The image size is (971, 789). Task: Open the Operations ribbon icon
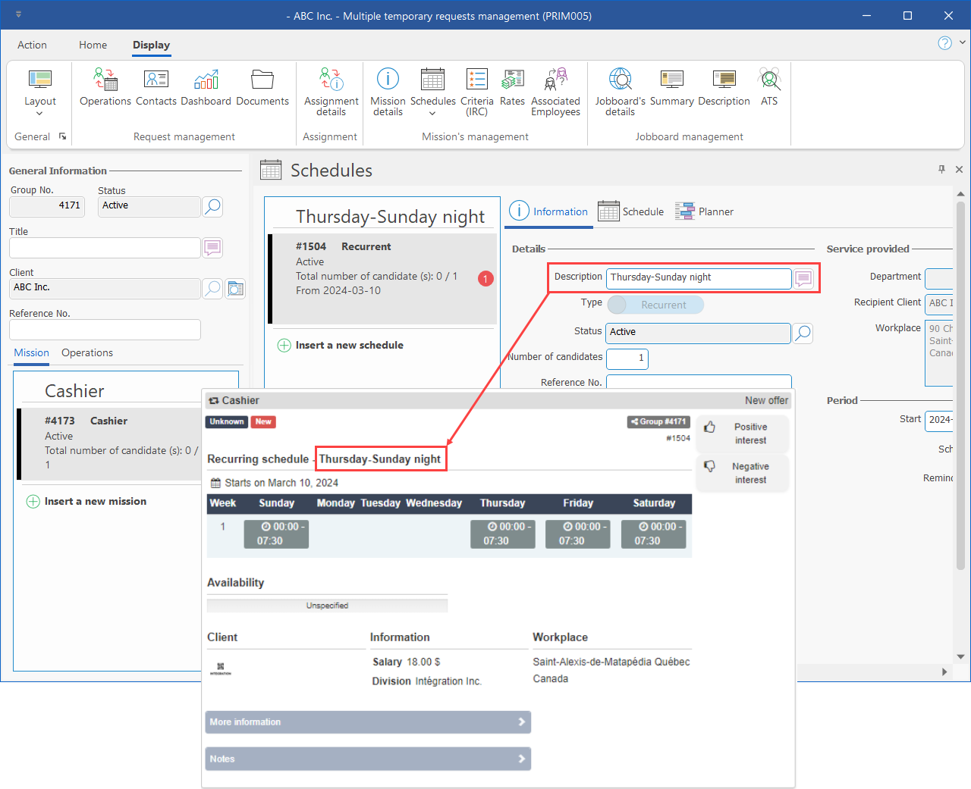click(x=105, y=80)
